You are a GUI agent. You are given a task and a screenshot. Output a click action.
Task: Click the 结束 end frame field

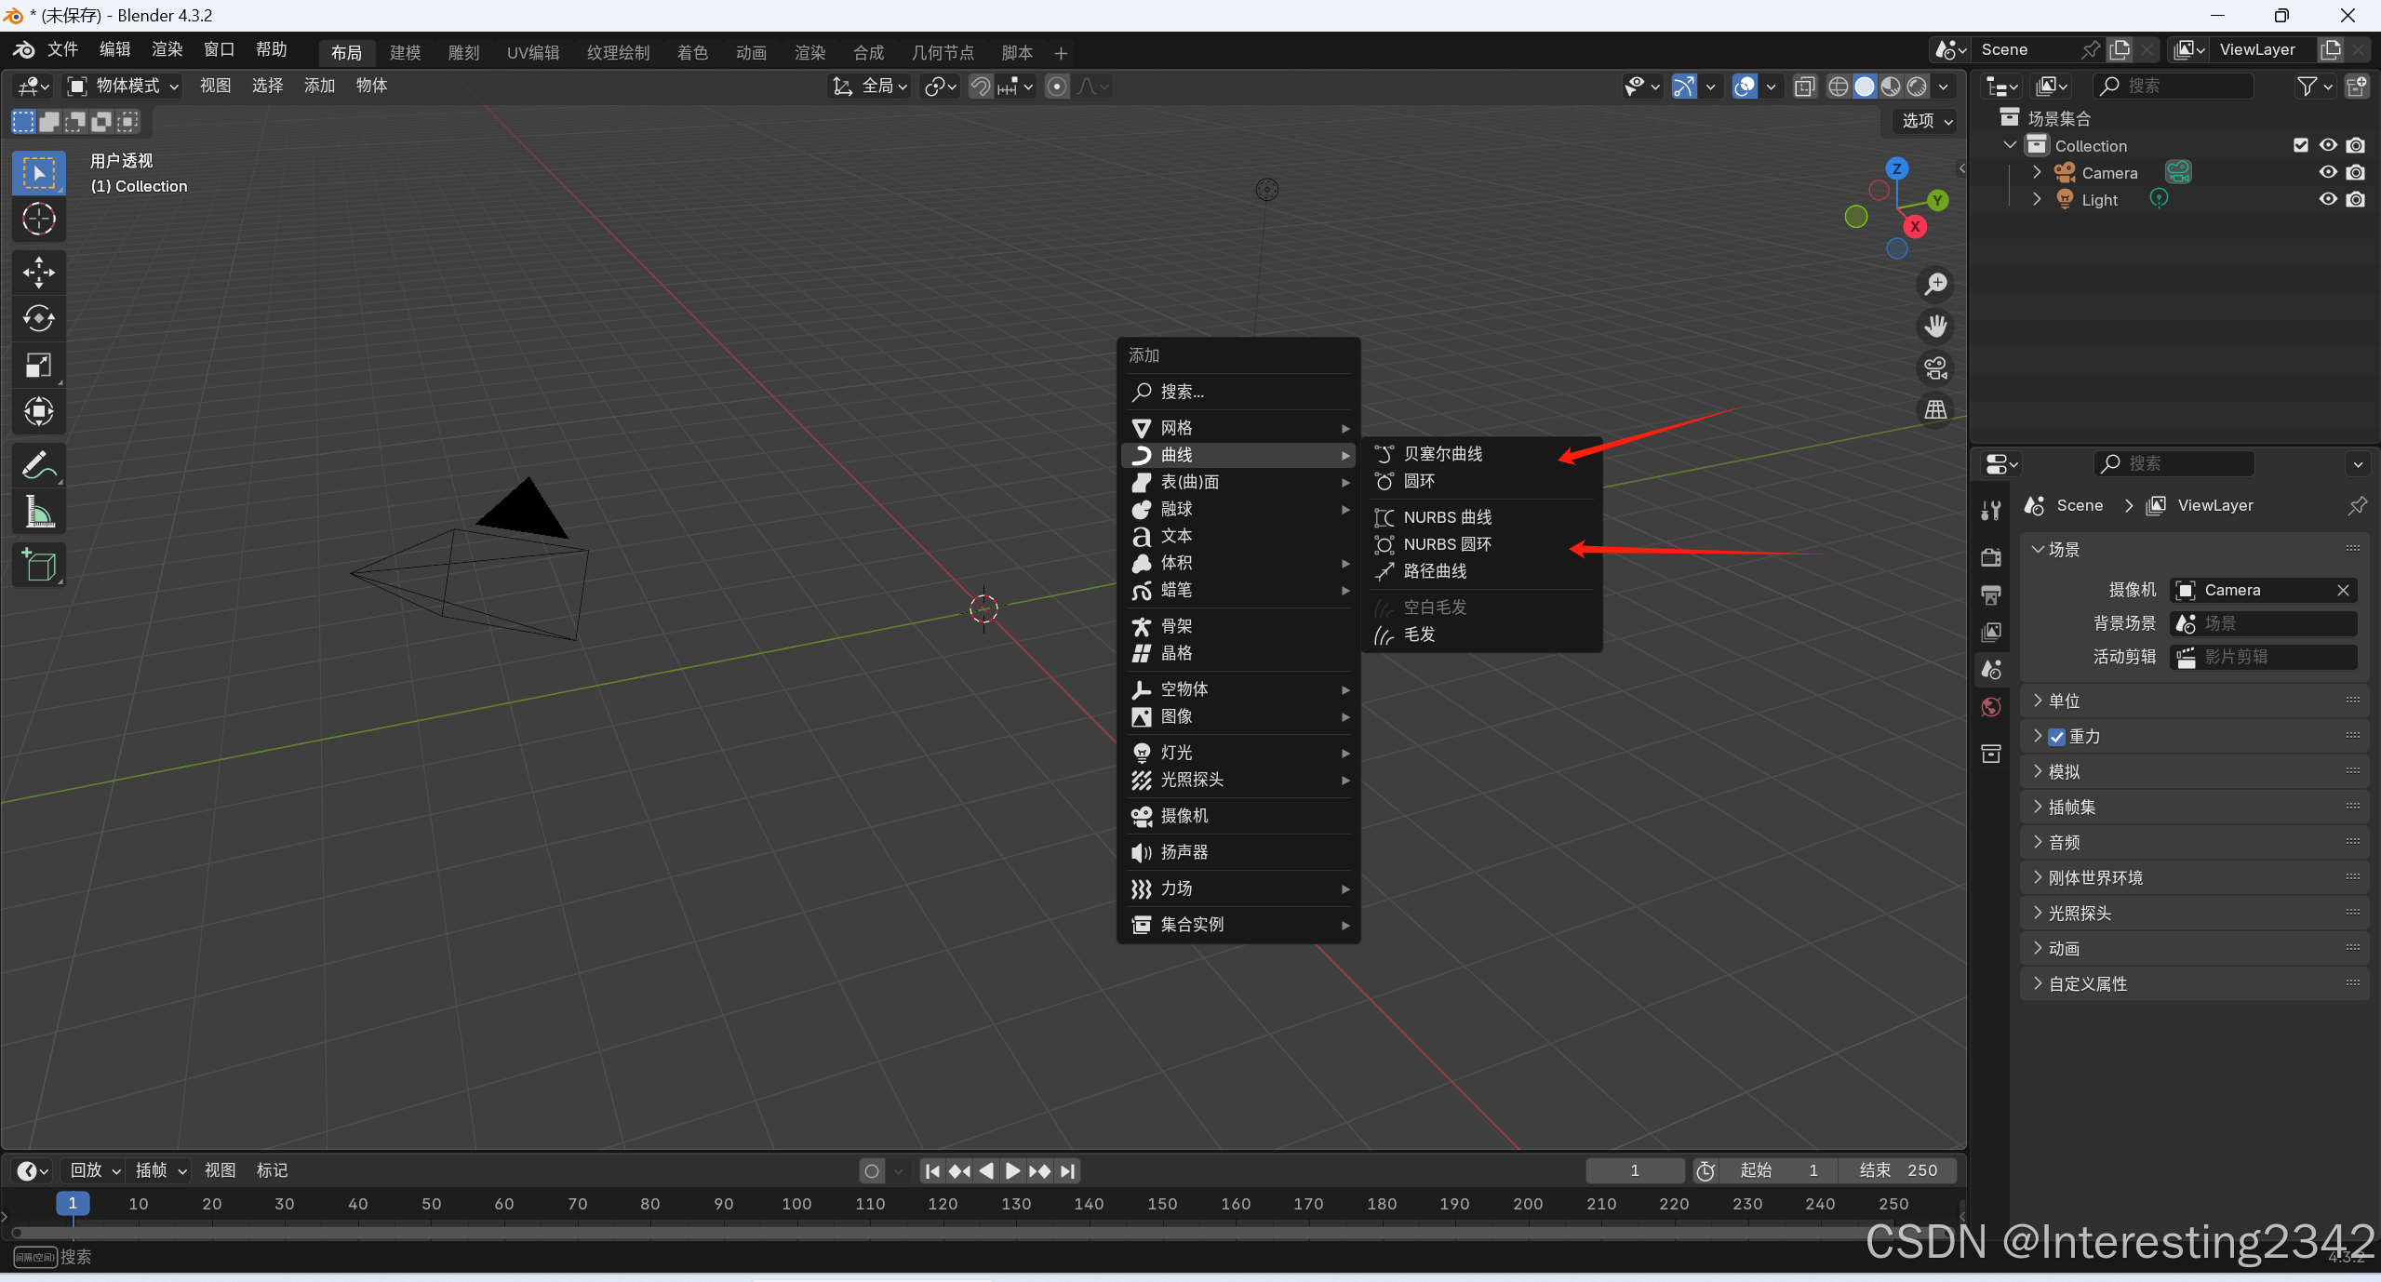click(x=1897, y=1170)
